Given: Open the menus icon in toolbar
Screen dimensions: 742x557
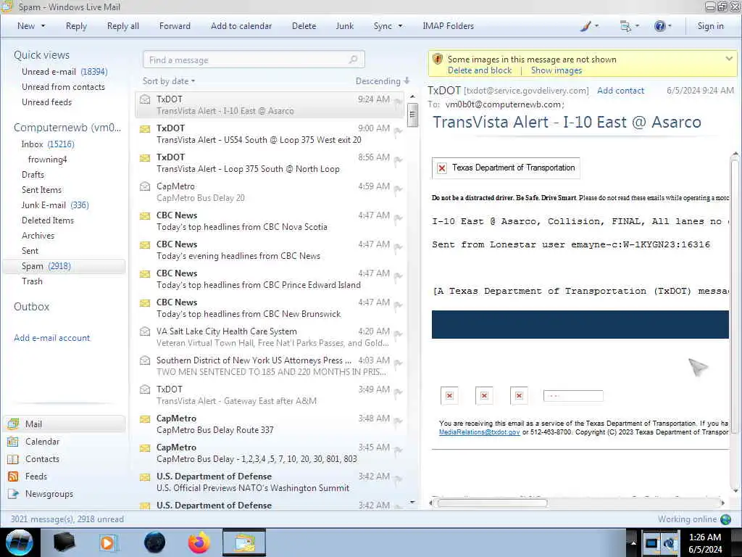Looking at the screenshot, I should (x=625, y=27).
